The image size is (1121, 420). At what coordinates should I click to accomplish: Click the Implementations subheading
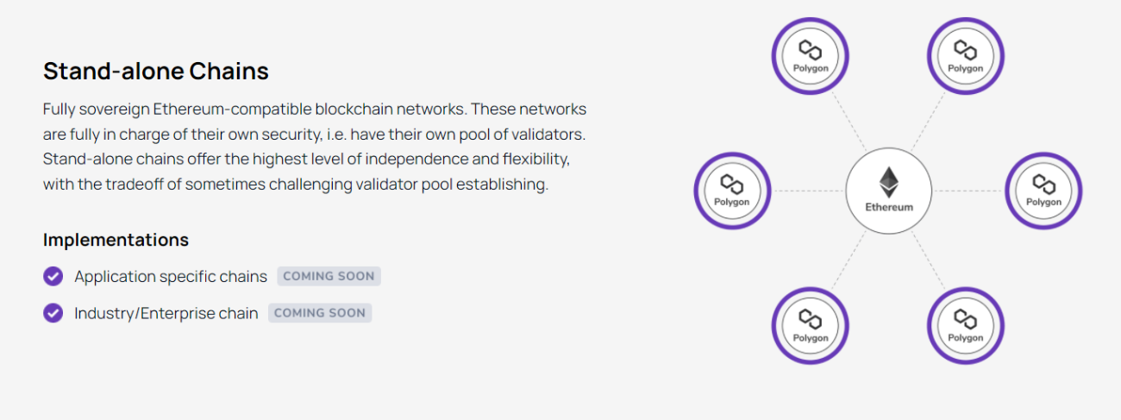click(116, 239)
